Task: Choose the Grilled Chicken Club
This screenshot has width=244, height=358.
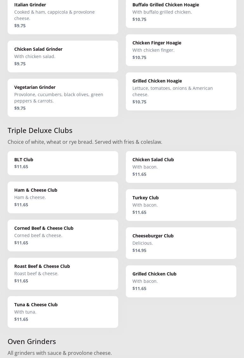Action: pyautogui.click(x=181, y=281)
